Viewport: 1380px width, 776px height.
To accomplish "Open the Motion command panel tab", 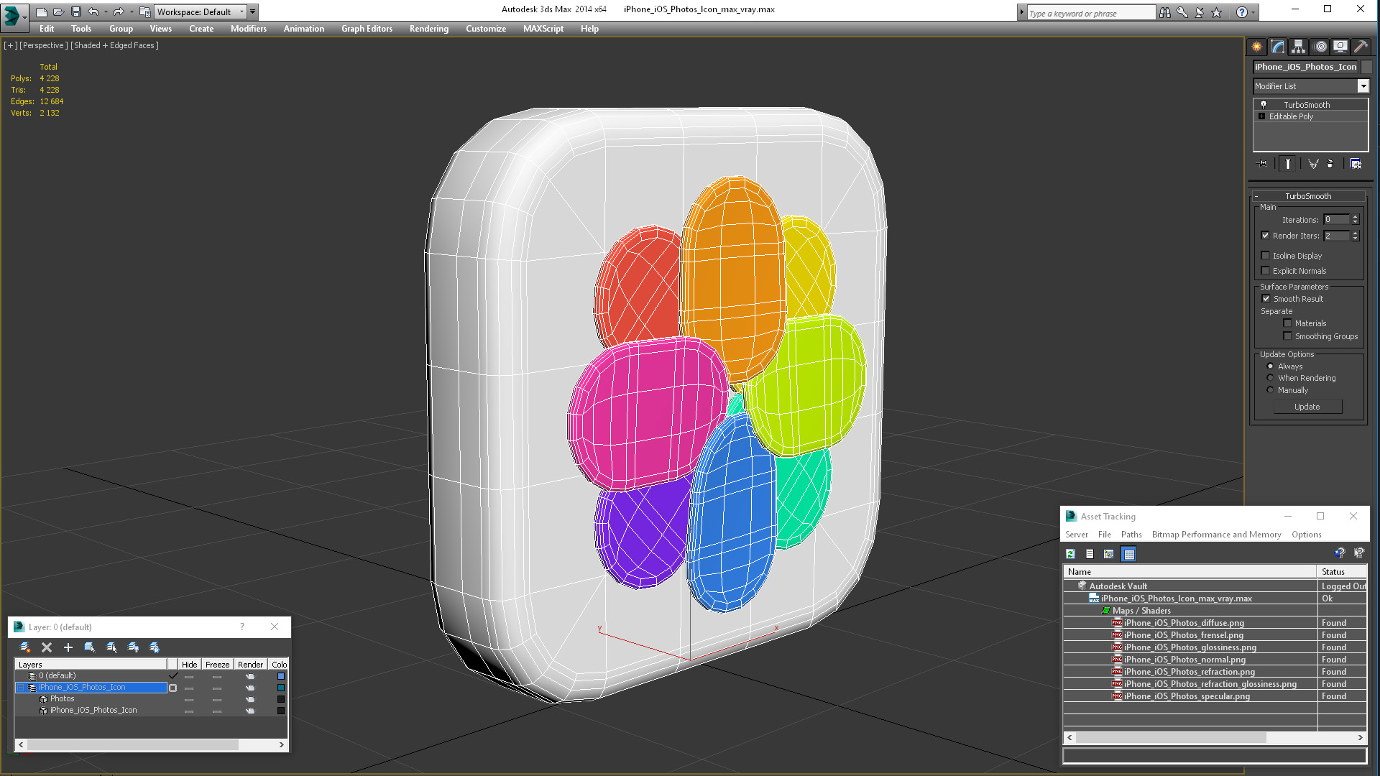I will click(x=1320, y=47).
